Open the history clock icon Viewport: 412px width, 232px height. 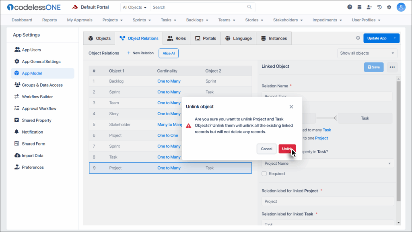[x=379, y=7]
